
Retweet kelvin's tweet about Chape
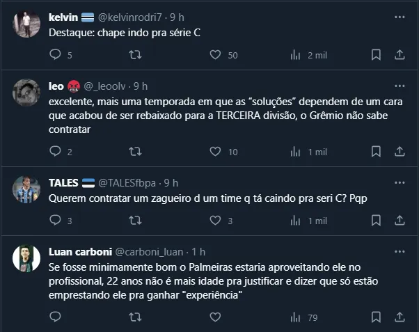pos(136,55)
